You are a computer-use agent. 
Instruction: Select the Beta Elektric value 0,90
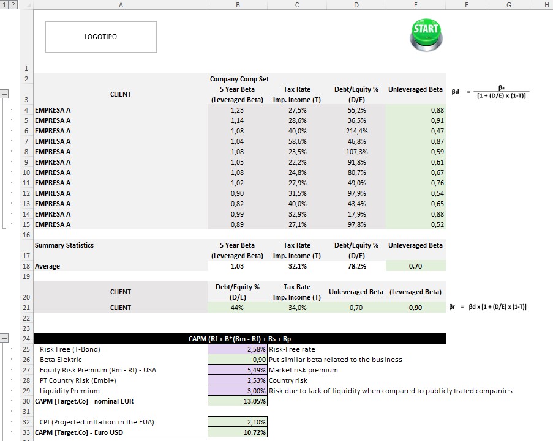(x=238, y=360)
